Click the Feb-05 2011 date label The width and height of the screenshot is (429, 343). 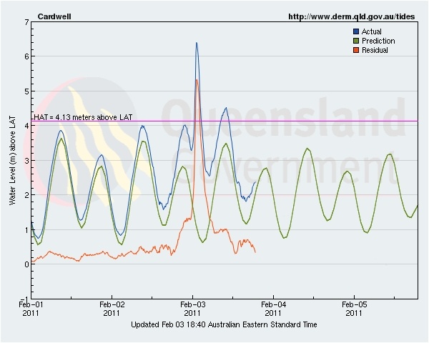[354, 309]
